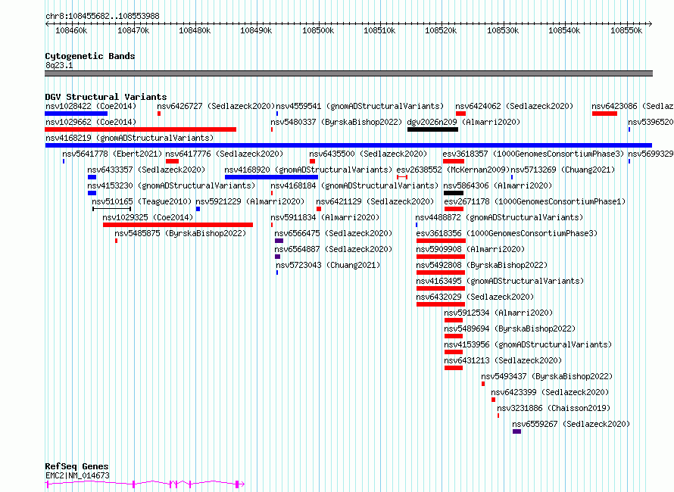Select the nsv5480337 (ByrskaBishop2022) label

[x=336, y=122]
